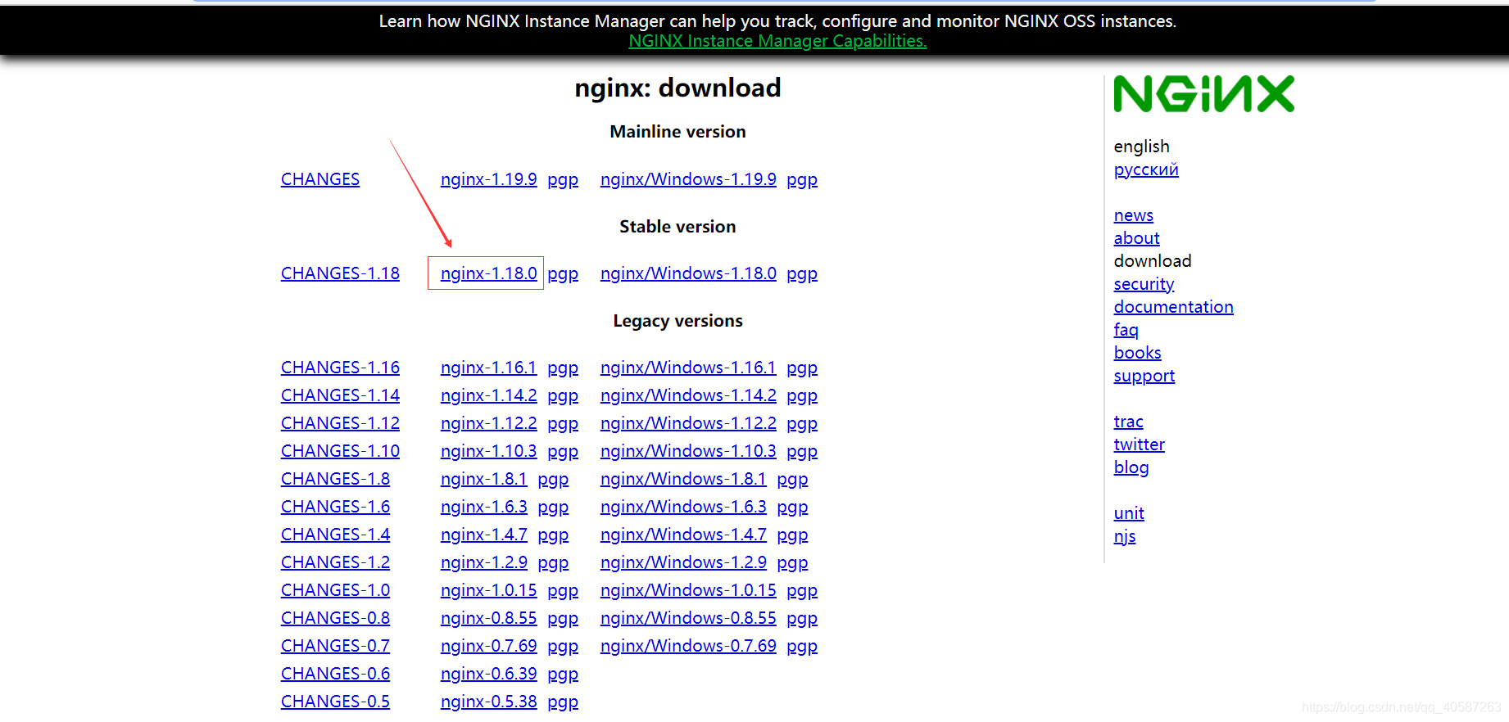
Task: Open CHANGES-1.10 link
Action: tap(340, 451)
